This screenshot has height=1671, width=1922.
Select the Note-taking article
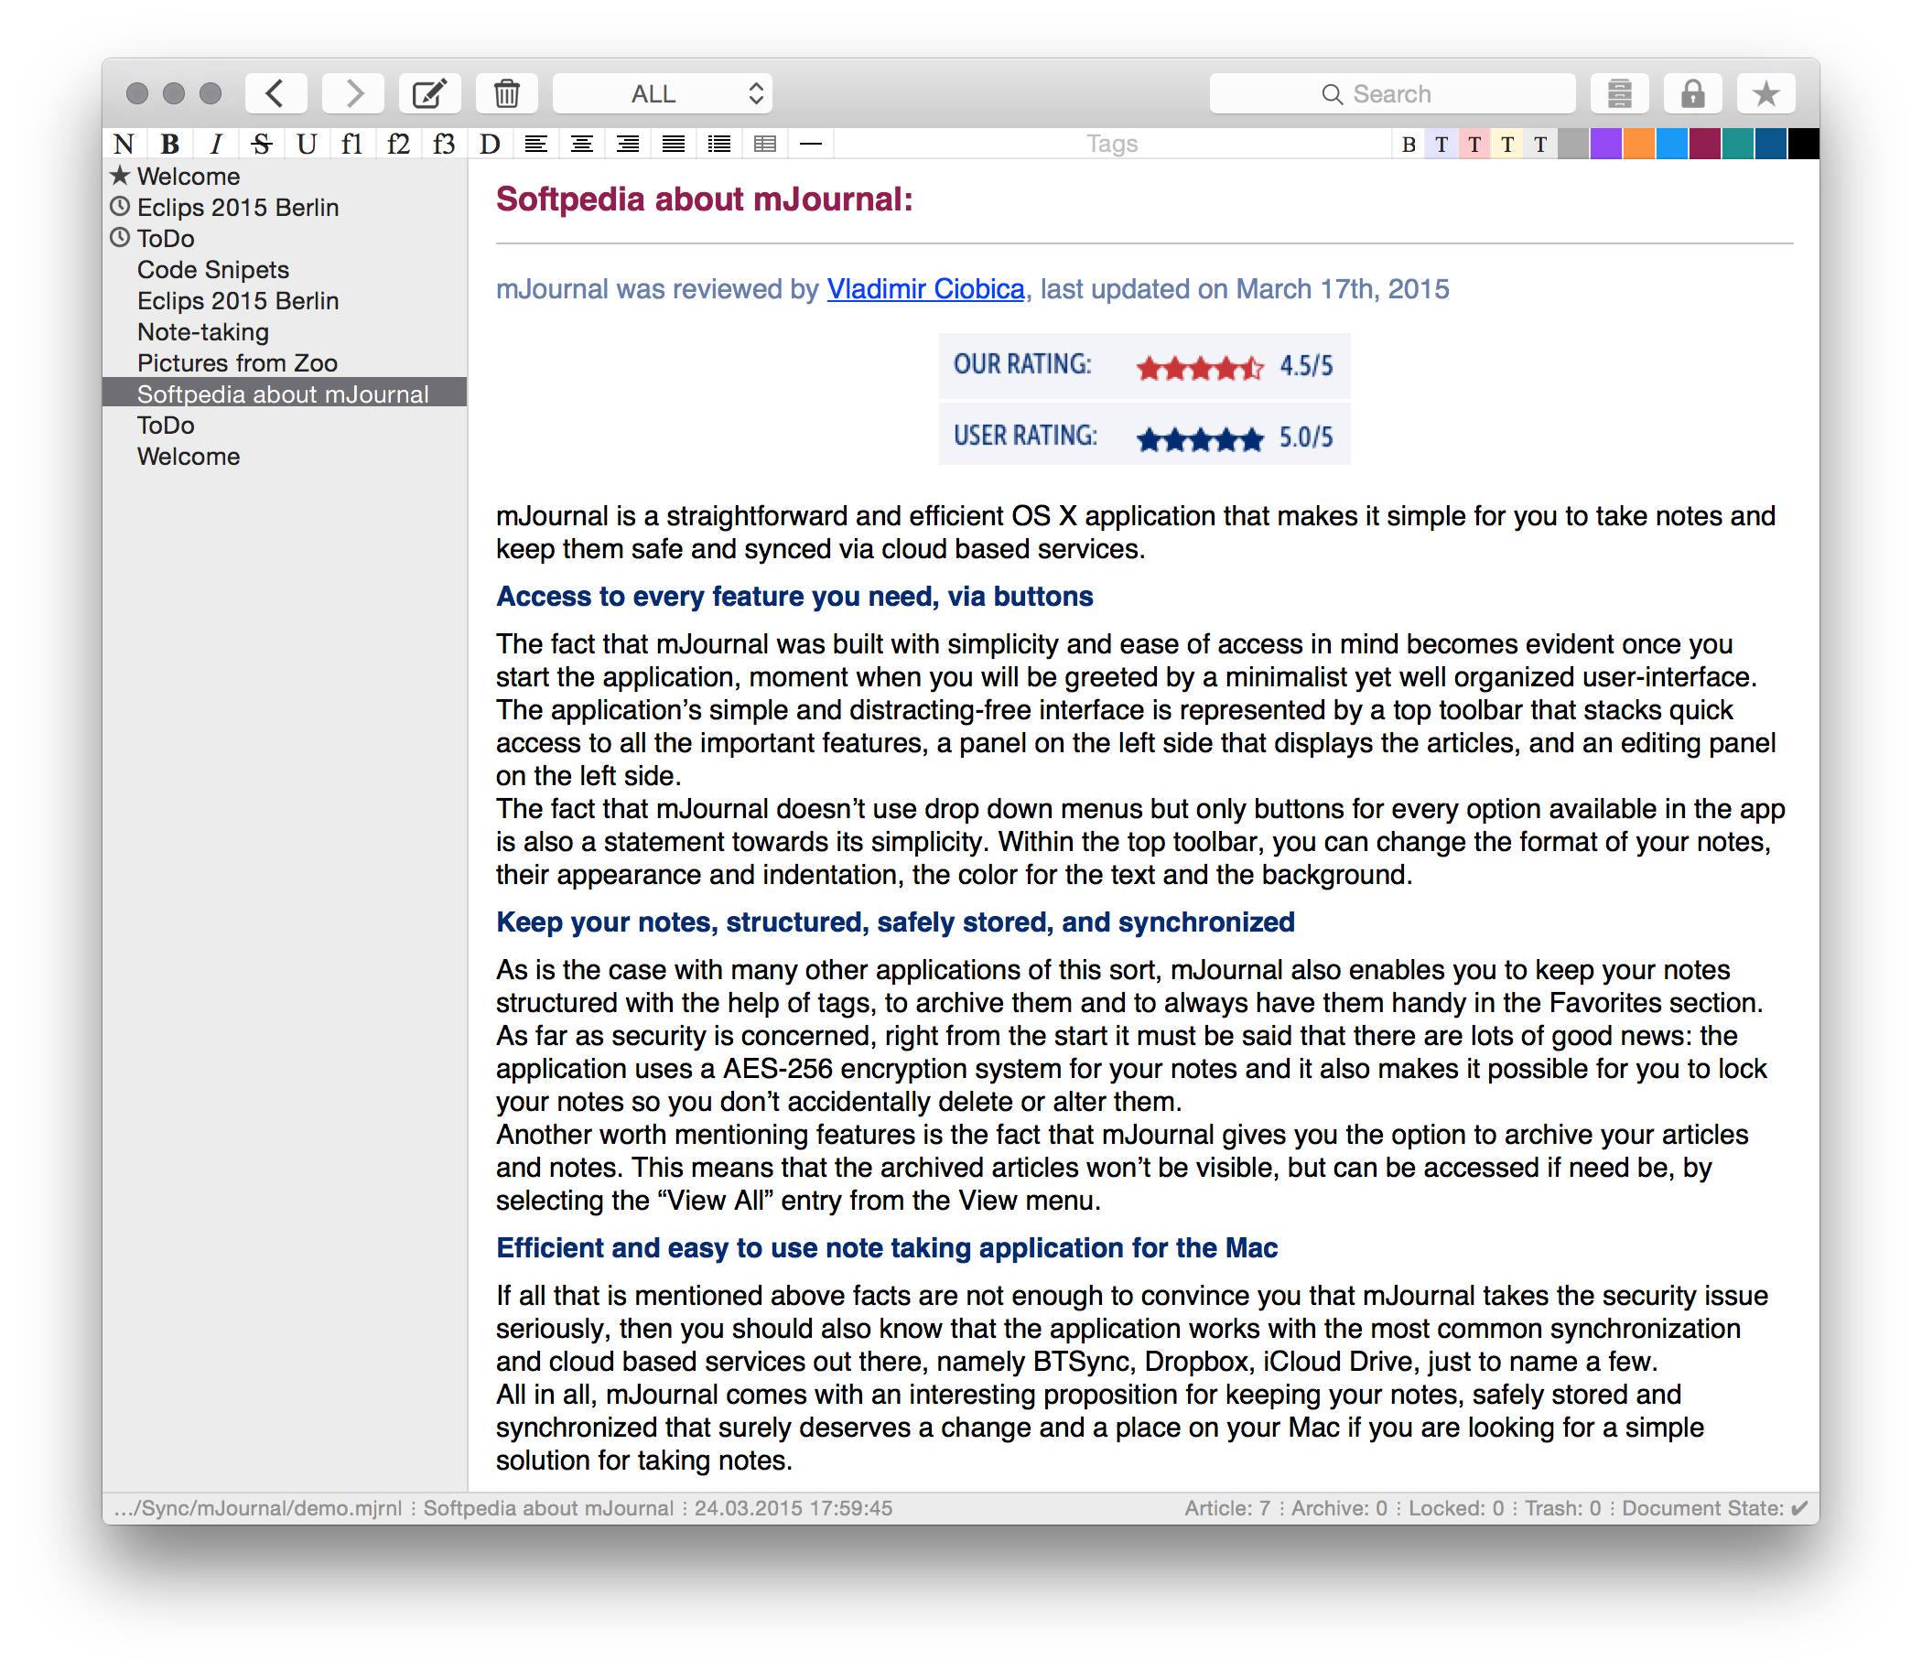[285, 332]
